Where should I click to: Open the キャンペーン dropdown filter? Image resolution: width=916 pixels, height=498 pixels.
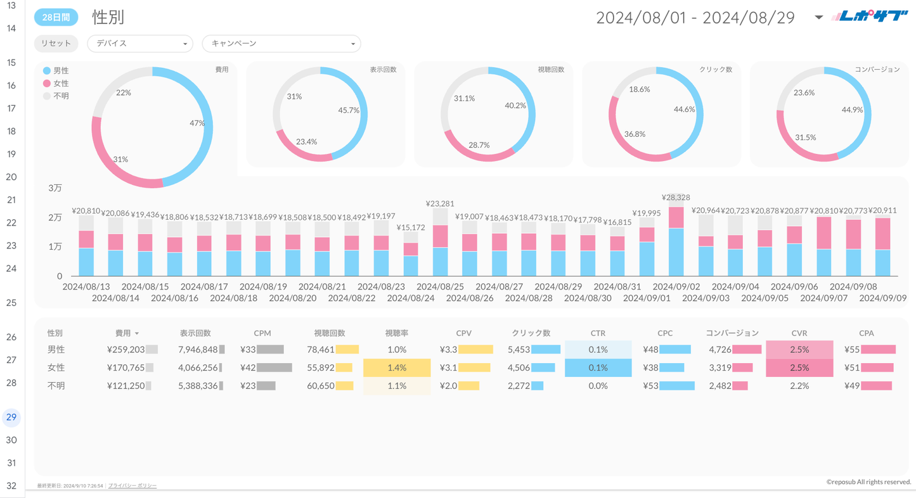click(281, 43)
